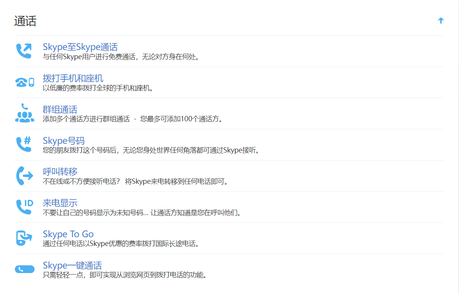Viewport: 459px width, 294px height.
Task: Click the Skype一键通话 button icon
Action: click(25, 269)
